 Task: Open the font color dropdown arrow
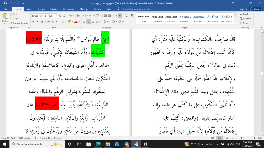79,22
